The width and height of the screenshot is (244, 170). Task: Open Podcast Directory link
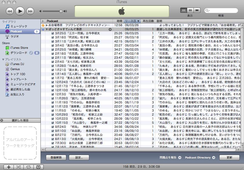(x=200, y=158)
